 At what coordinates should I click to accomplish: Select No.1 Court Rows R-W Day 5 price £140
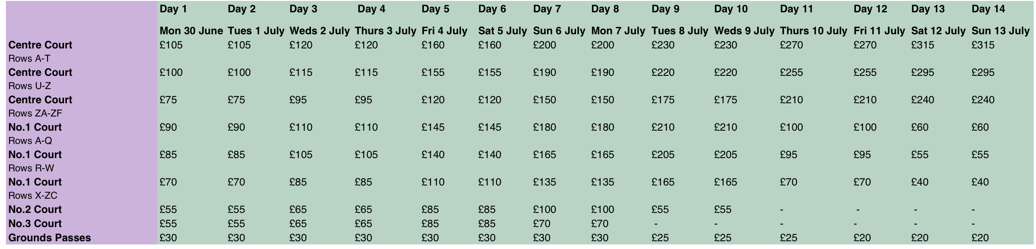coord(433,155)
